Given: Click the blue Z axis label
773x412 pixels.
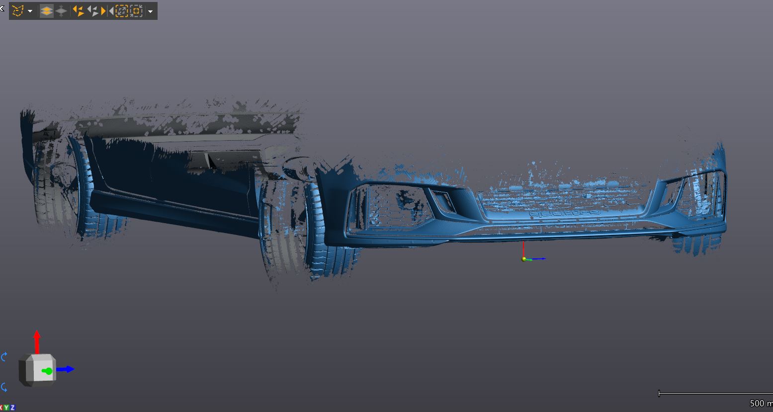Looking at the screenshot, I should (x=12, y=408).
